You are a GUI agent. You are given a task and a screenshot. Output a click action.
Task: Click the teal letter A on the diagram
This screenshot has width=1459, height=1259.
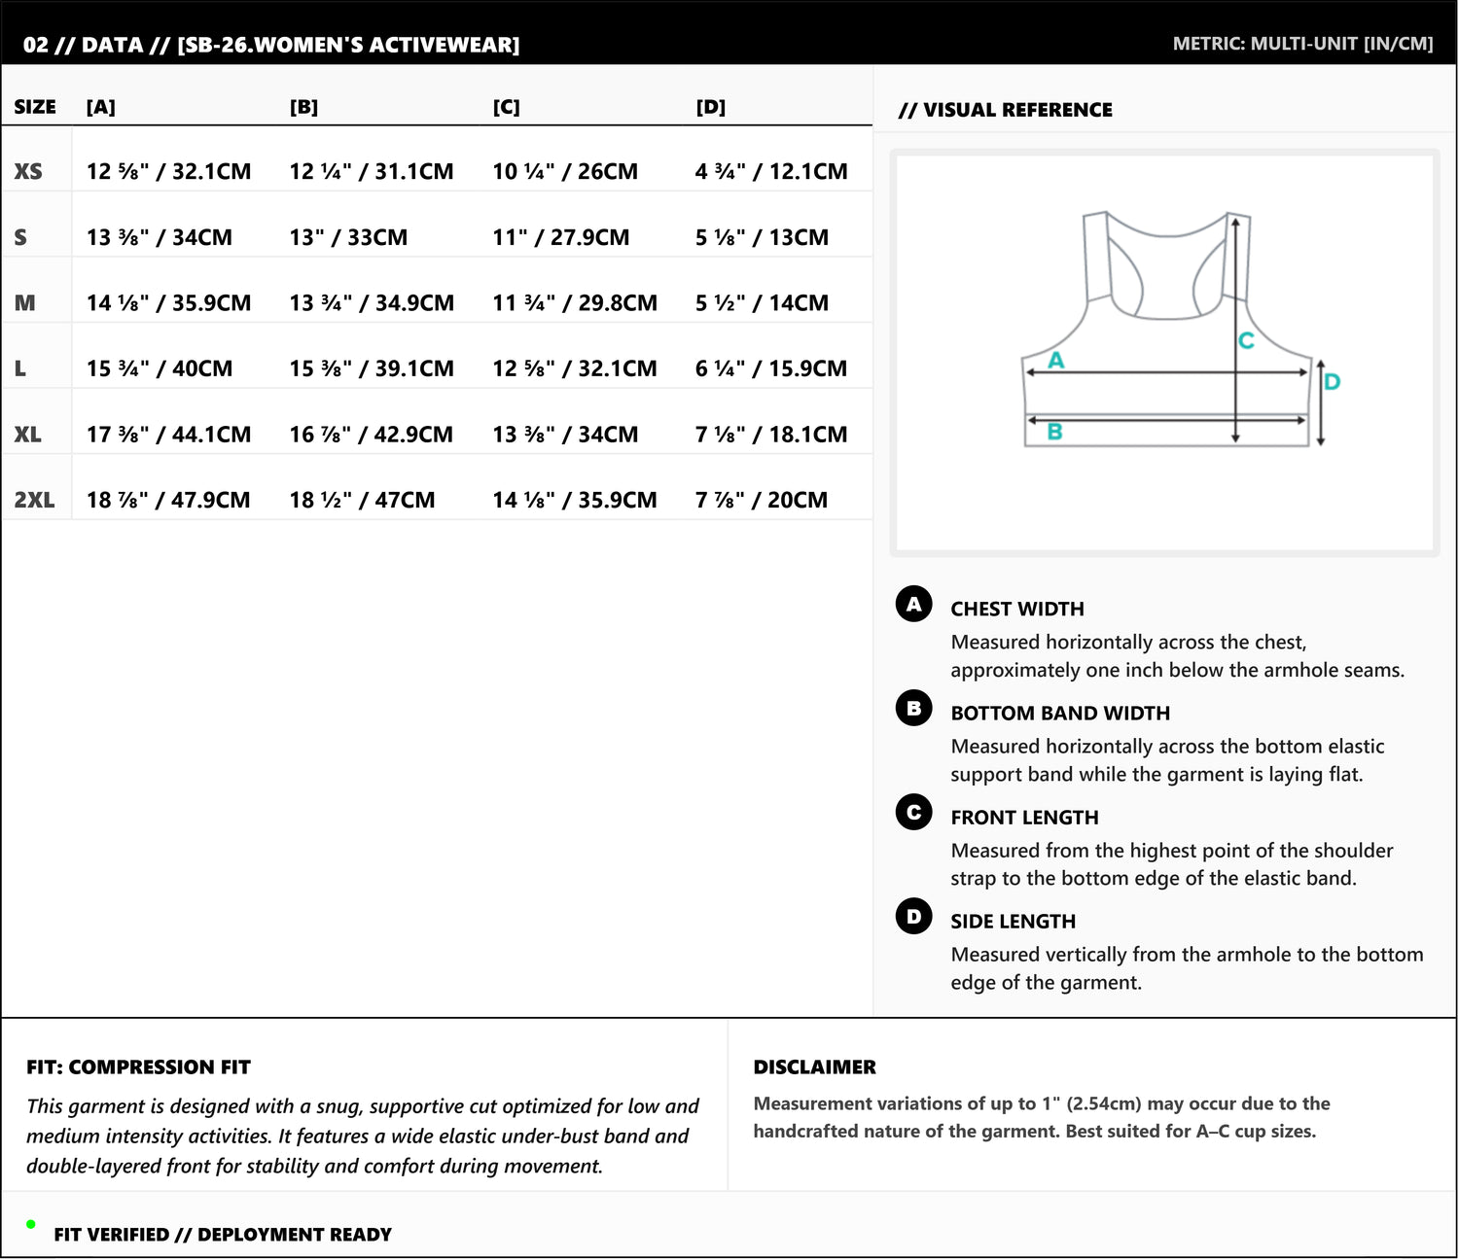(1056, 360)
